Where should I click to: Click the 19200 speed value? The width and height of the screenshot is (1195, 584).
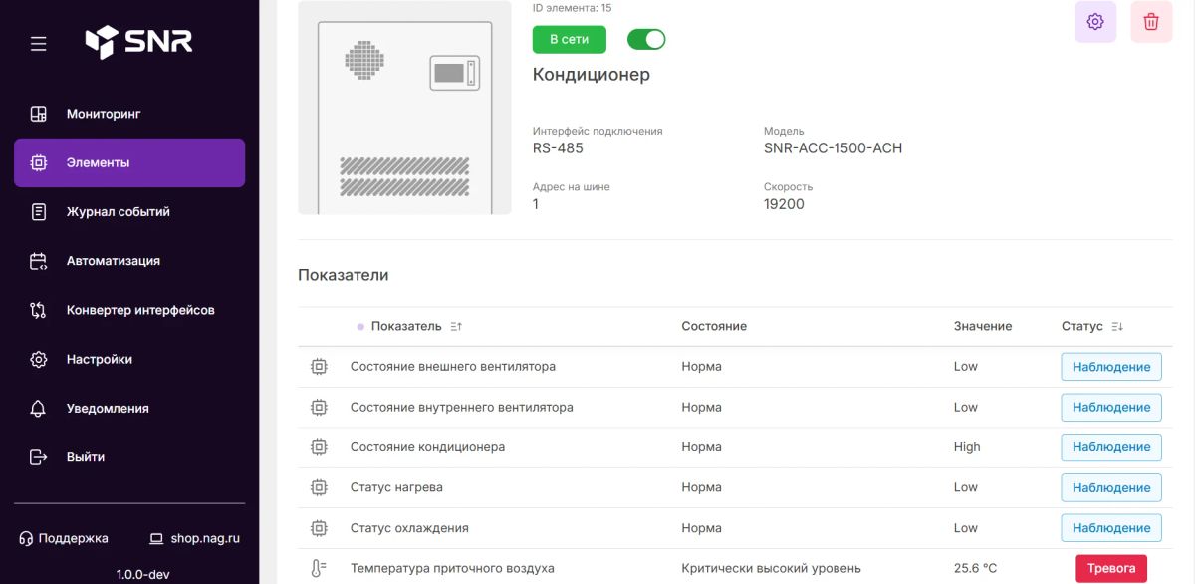(784, 204)
